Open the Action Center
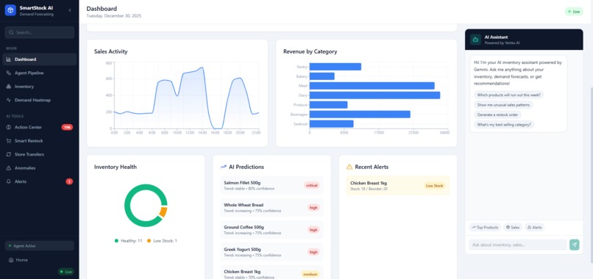 [39, 127]
